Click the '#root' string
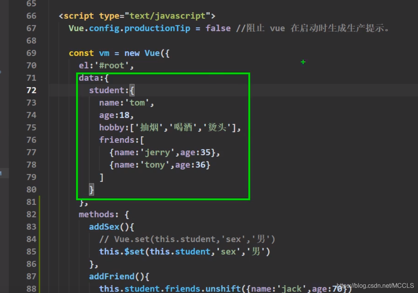Image resolution: width=418 pixels, height=293 pixels. point(112,65)
